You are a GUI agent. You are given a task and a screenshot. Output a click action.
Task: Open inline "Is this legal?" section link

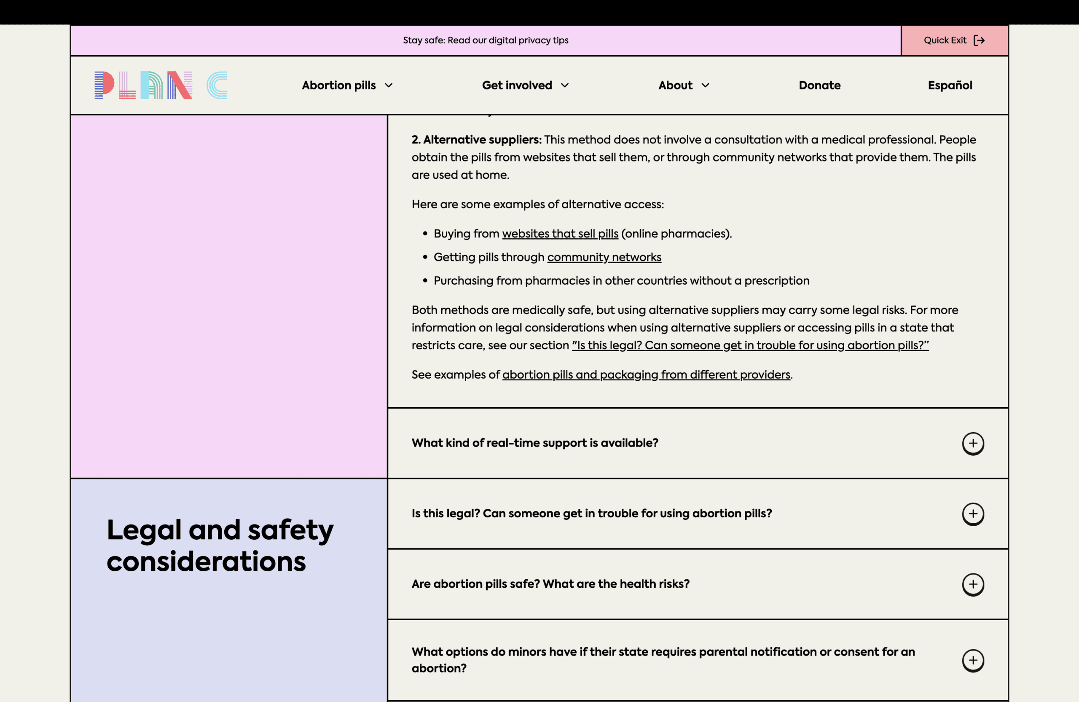point(750,345)
